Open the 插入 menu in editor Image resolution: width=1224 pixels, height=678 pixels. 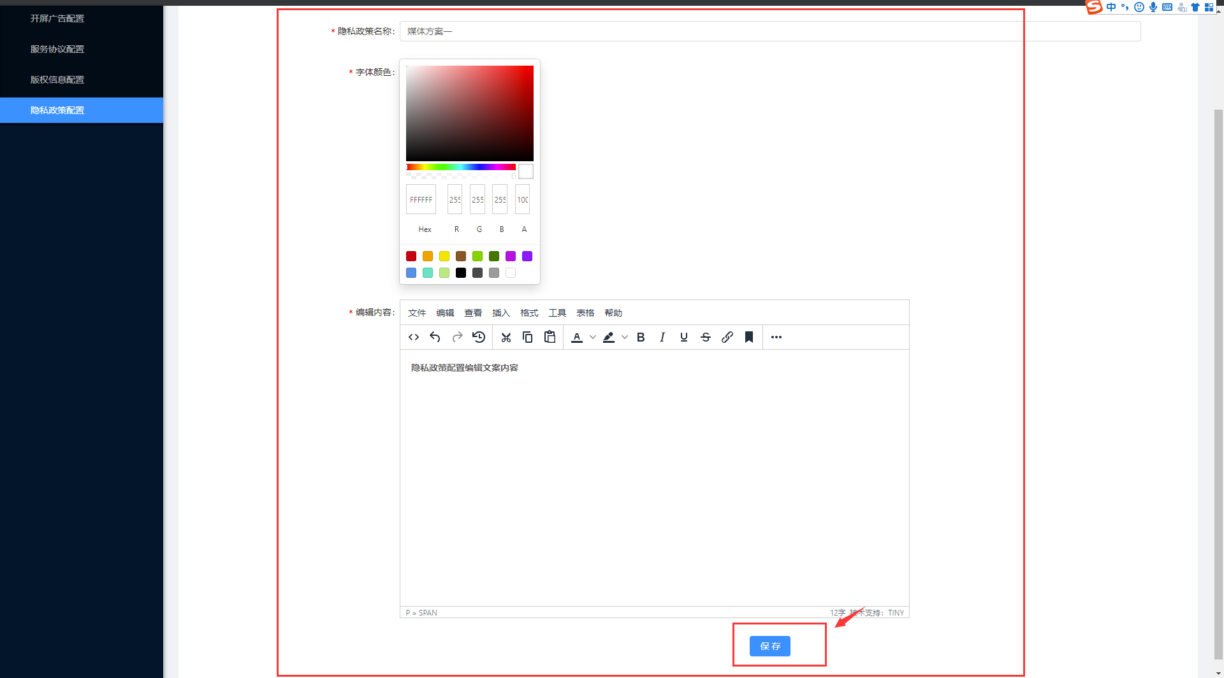point(501,313)
